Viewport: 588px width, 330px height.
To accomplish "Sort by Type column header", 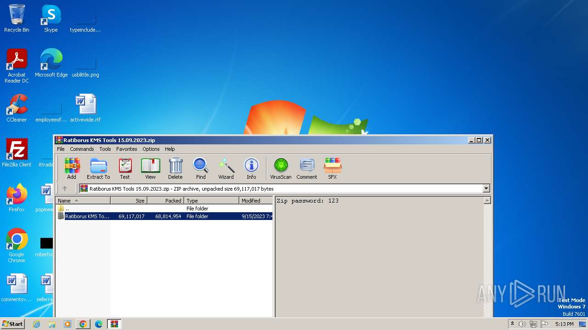I will (212, 200).
